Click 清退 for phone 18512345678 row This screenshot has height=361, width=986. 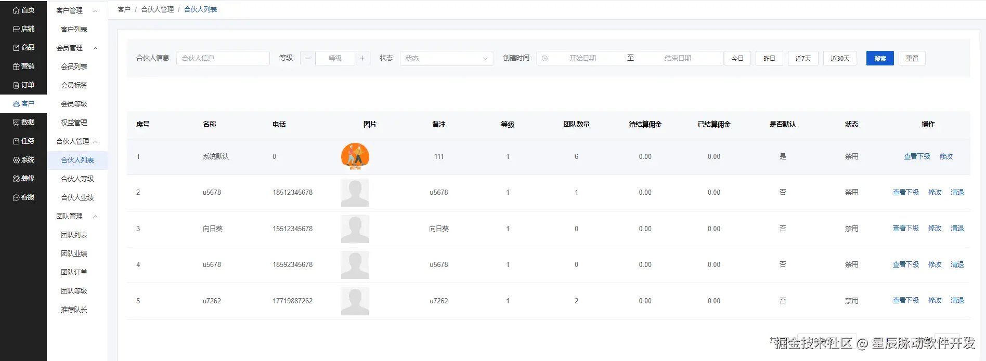957,192
